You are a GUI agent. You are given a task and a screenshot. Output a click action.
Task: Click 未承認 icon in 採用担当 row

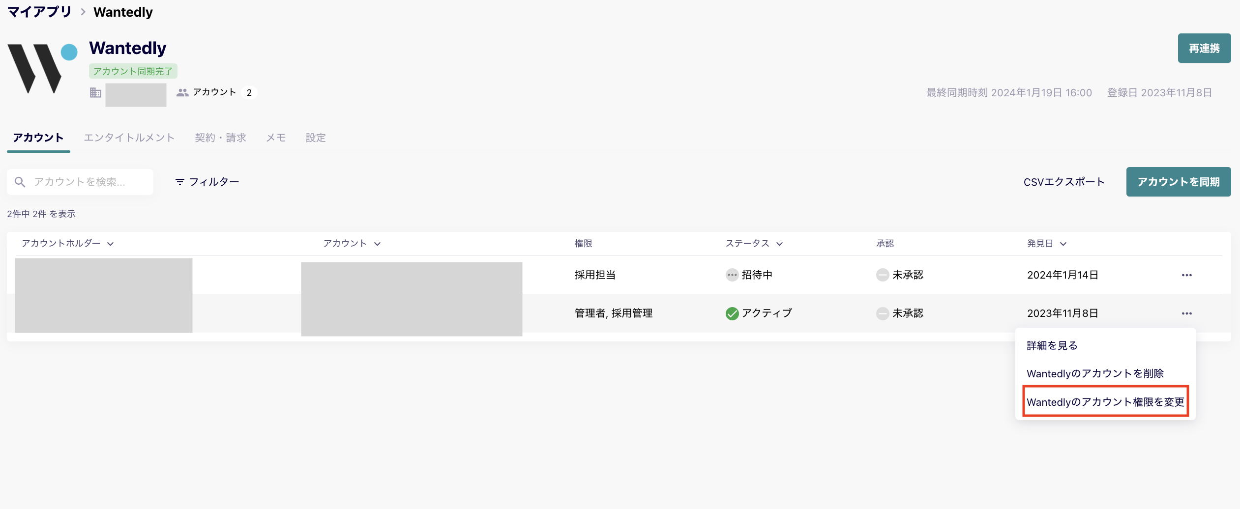tap(883, 275)
